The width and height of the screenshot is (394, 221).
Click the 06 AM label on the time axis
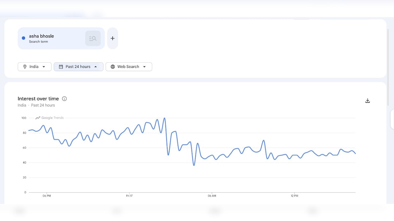click(x=212, y=196)
